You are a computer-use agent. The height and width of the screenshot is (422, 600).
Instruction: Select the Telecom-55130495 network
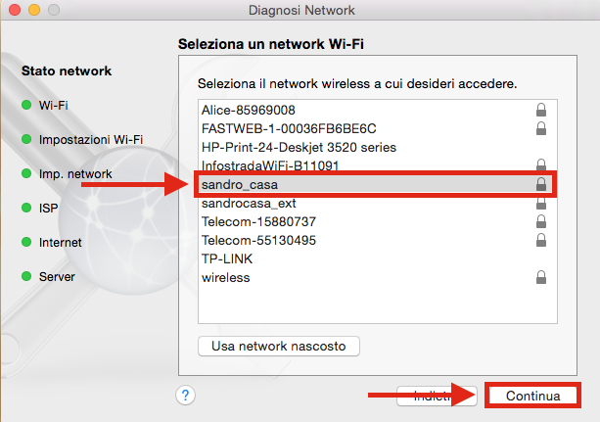click(377, 240)
